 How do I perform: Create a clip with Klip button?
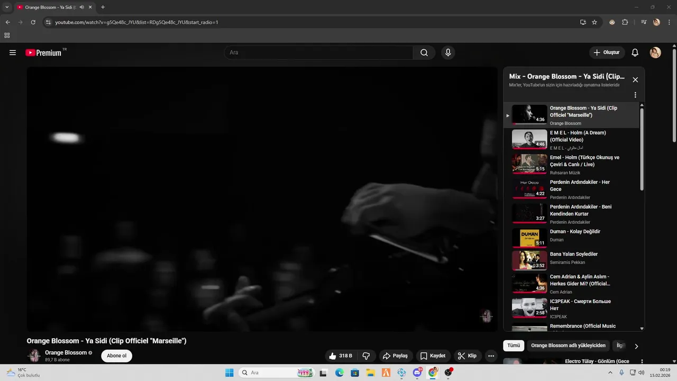click(467, 356)
